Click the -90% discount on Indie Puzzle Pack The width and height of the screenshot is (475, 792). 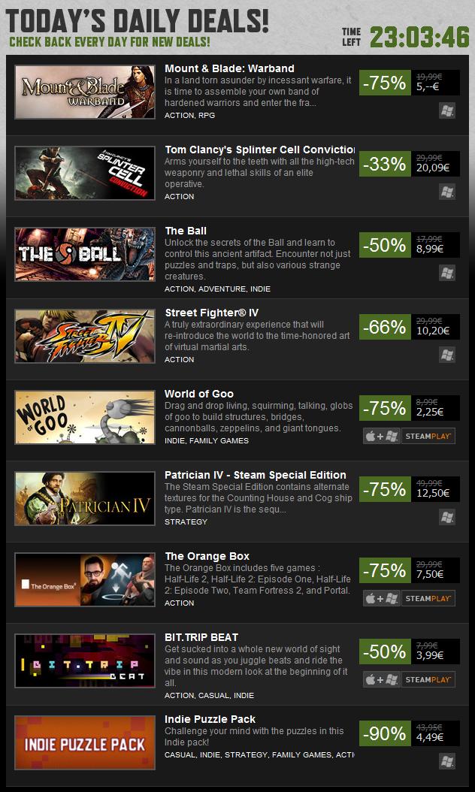[385, 733]
